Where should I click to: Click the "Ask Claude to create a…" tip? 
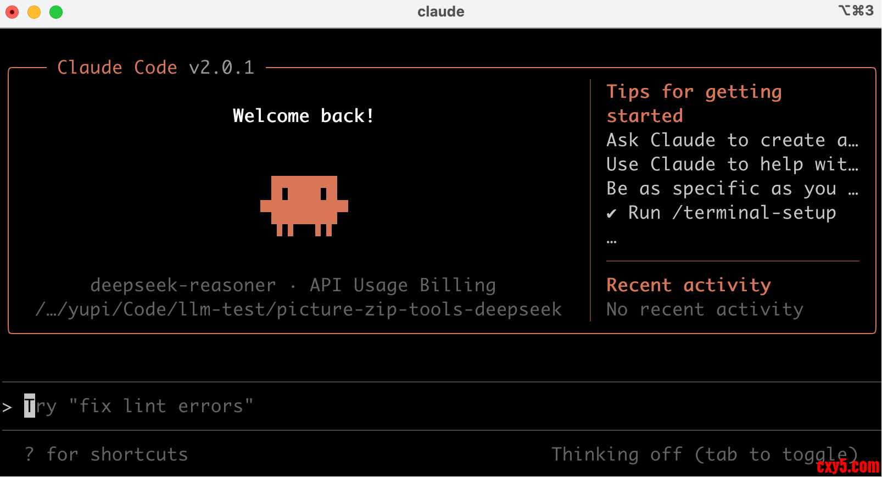pos(733,140)
